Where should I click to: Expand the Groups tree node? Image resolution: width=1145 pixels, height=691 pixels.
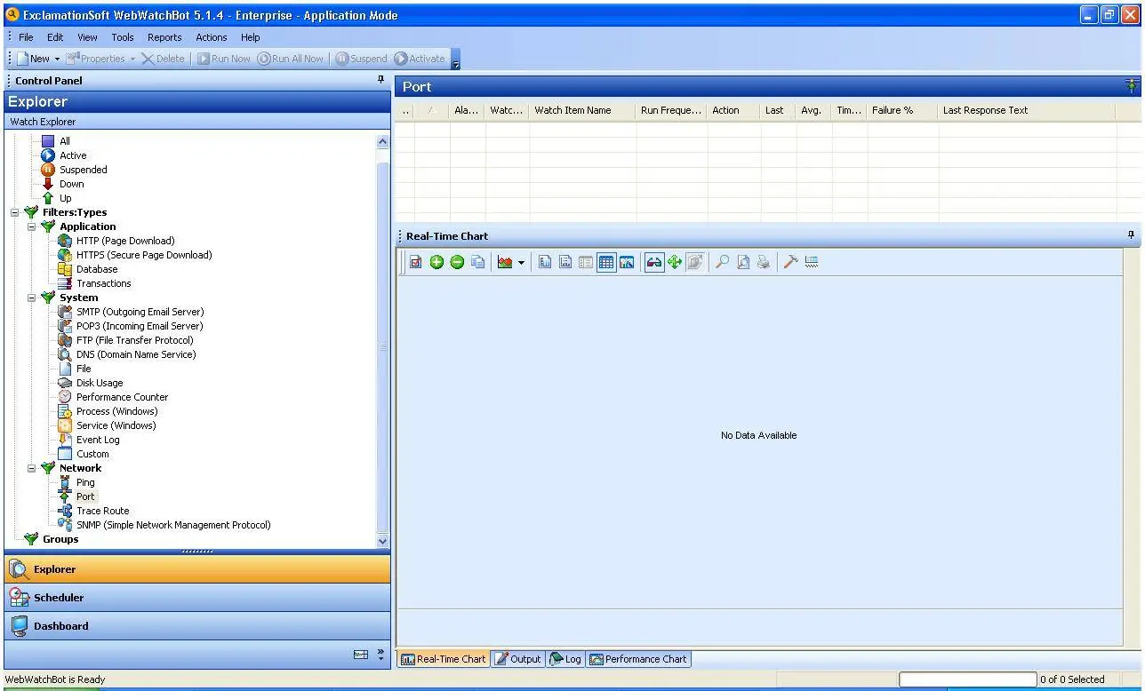tap(14, 539)
